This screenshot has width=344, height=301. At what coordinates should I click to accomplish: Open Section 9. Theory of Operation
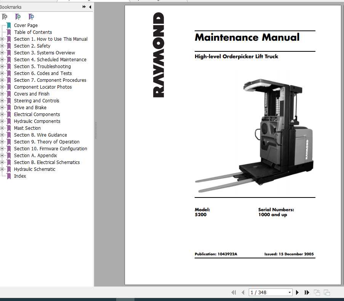[x=46, y=142]
